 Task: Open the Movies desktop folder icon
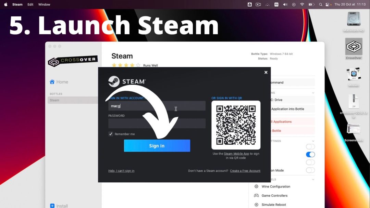click(x=354, y=77)
